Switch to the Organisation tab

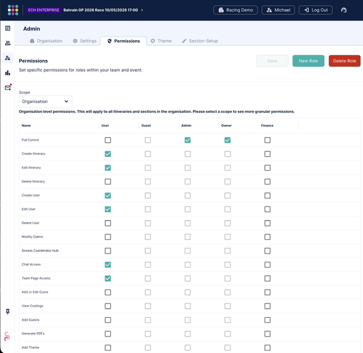[x=46, y=41]
